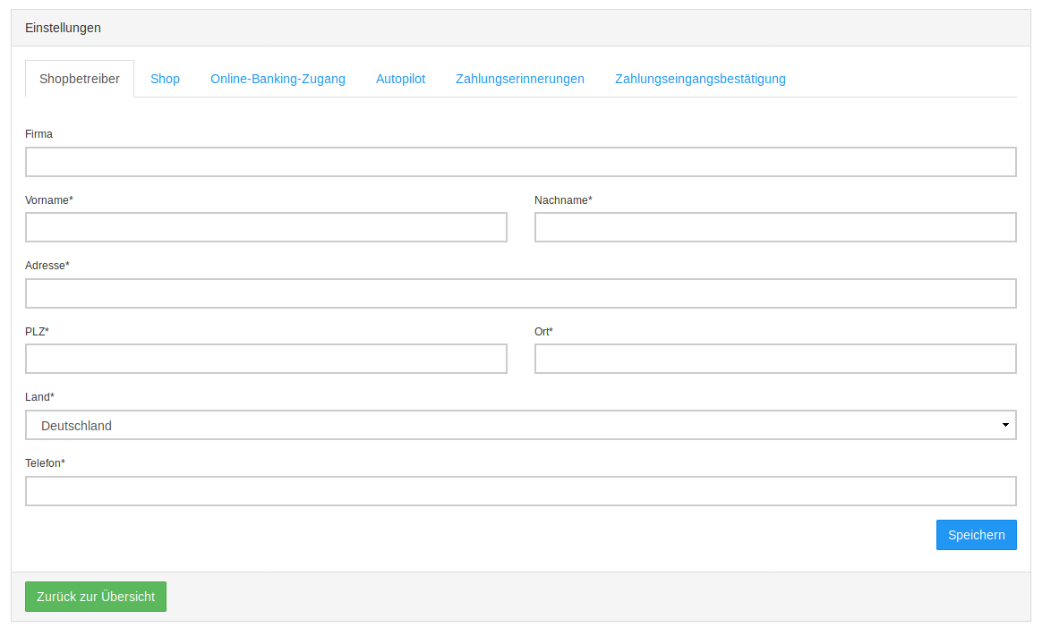Click the Telefon* field label
Viewport: 1042px width, 636px height.
coord(45,463)
